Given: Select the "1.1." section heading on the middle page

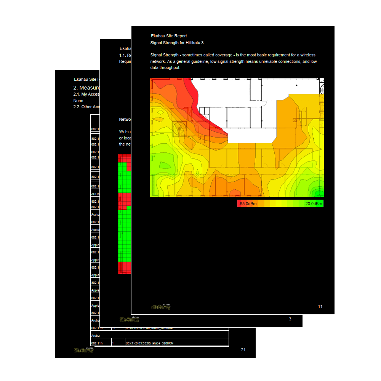Looking at the screenshot, I should point(125,55).
